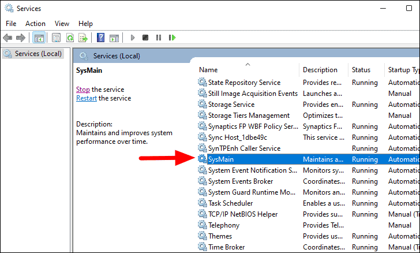Select the highlighted SysMain service name

pos(221,159)
